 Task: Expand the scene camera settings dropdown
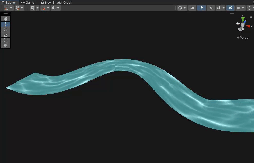pyautogui.click(x=243, y=8)
